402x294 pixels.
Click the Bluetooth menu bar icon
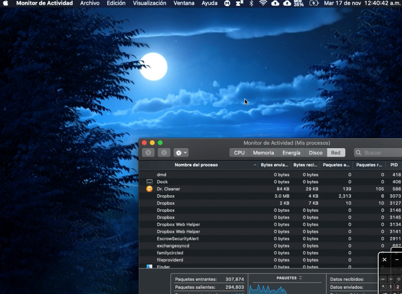click(x=251, y=3)
